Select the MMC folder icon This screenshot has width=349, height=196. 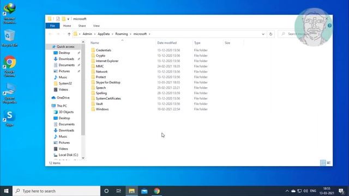tap(93, 66)
